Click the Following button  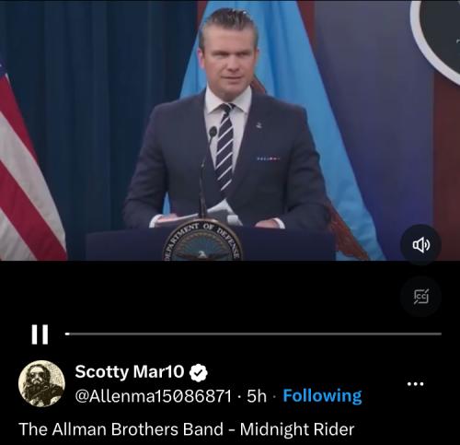pos(322,396)
